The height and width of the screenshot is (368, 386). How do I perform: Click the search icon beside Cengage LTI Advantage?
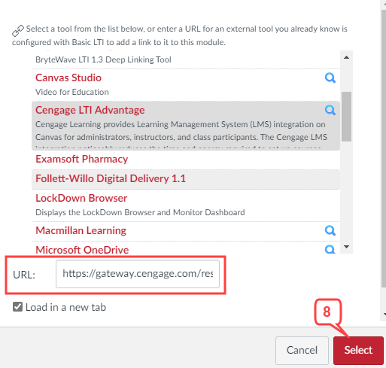330,110
